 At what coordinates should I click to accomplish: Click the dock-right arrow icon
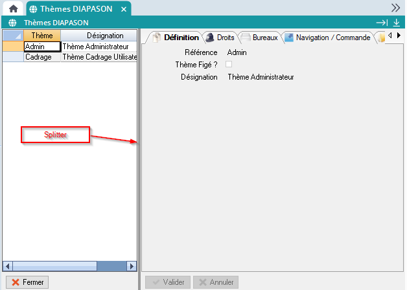(382, 23)
